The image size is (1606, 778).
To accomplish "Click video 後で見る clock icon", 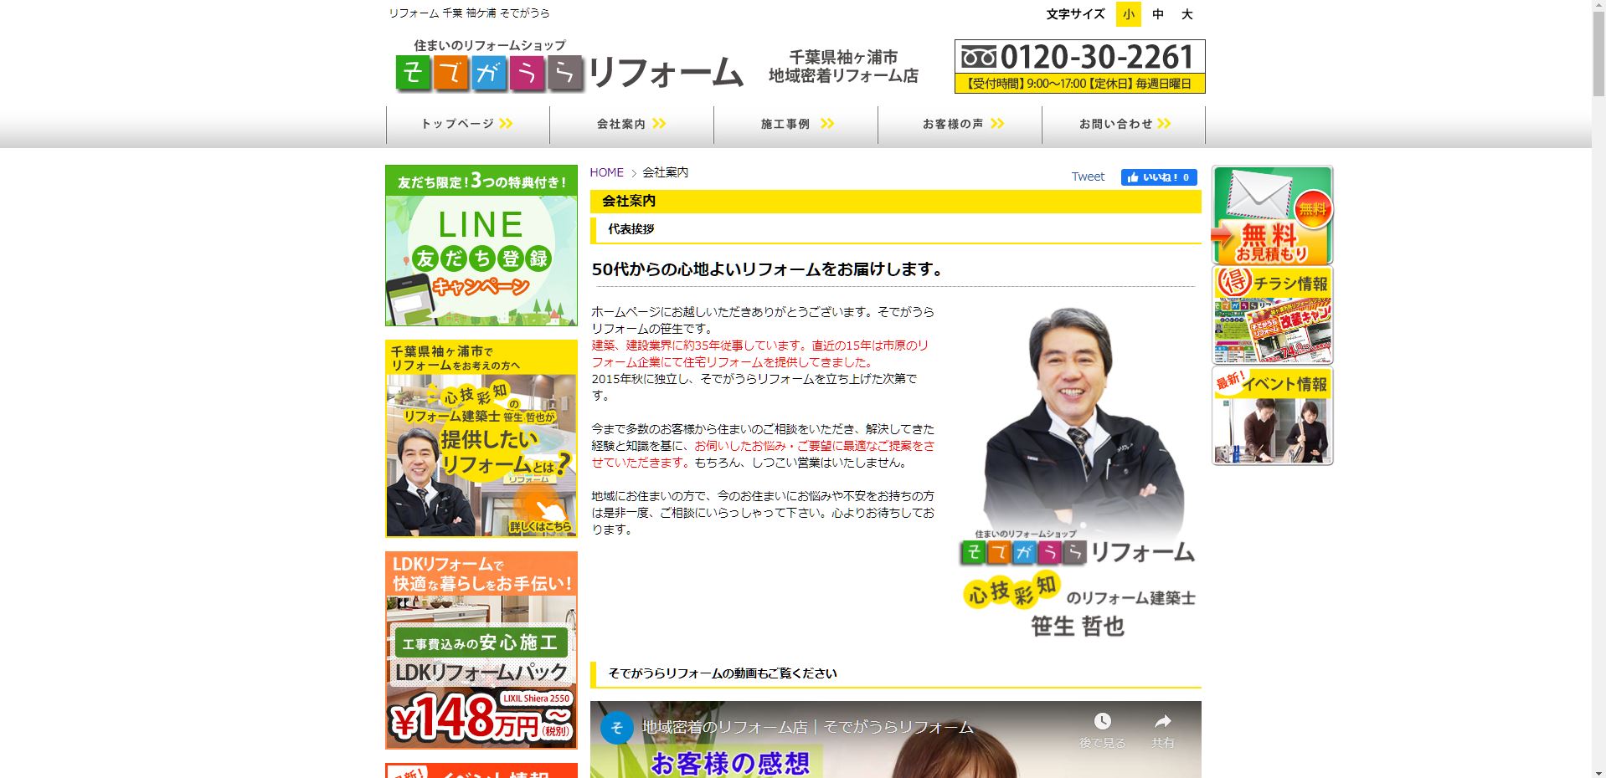I will click(1102, 721).
